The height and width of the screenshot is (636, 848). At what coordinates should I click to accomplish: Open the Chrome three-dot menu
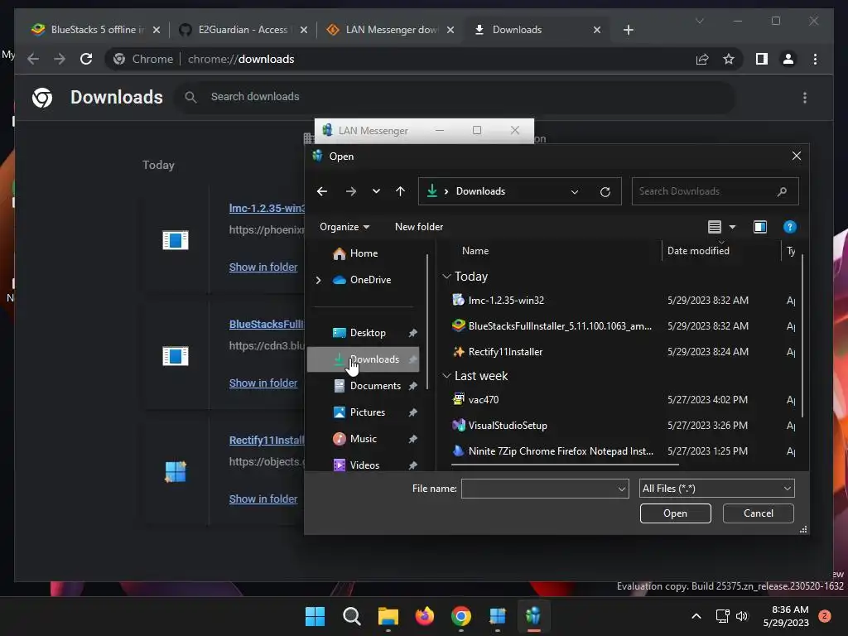(x=815, y=59)
